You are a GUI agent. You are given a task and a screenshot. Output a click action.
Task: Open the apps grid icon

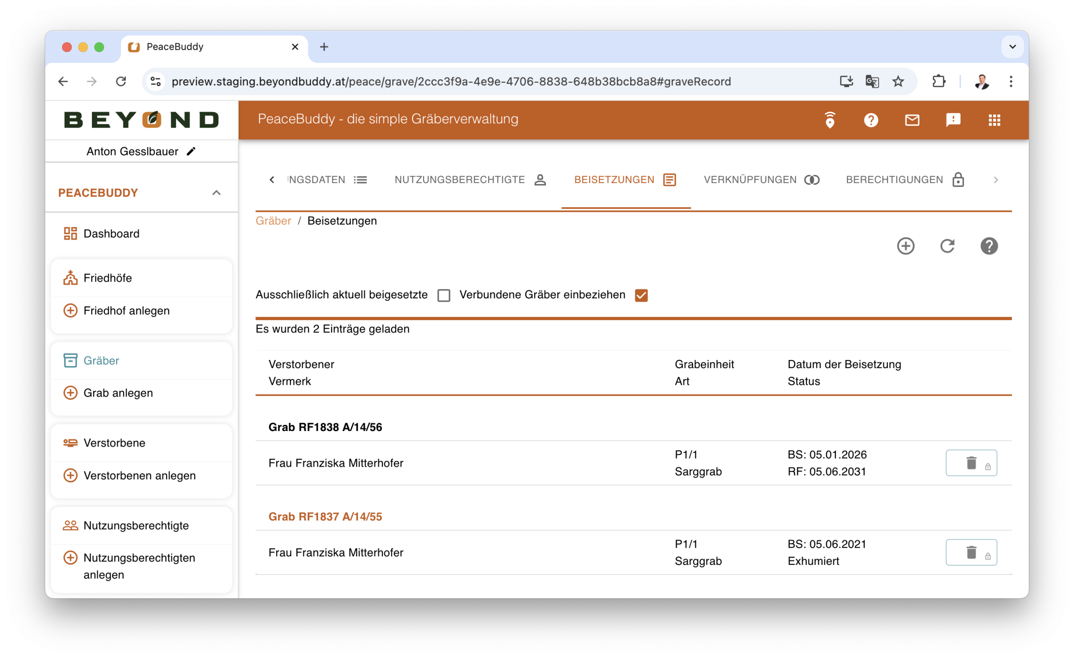(x=994, y=120)
